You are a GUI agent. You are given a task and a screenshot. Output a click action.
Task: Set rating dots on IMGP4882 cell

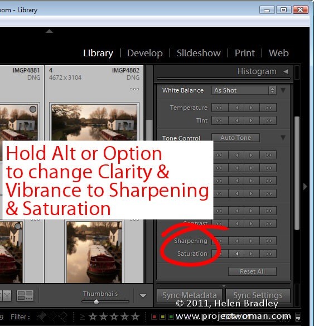click(134, 89)
